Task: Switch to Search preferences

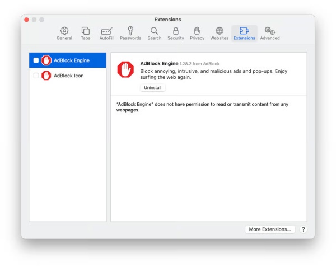Action: click(x=155, y=34)
